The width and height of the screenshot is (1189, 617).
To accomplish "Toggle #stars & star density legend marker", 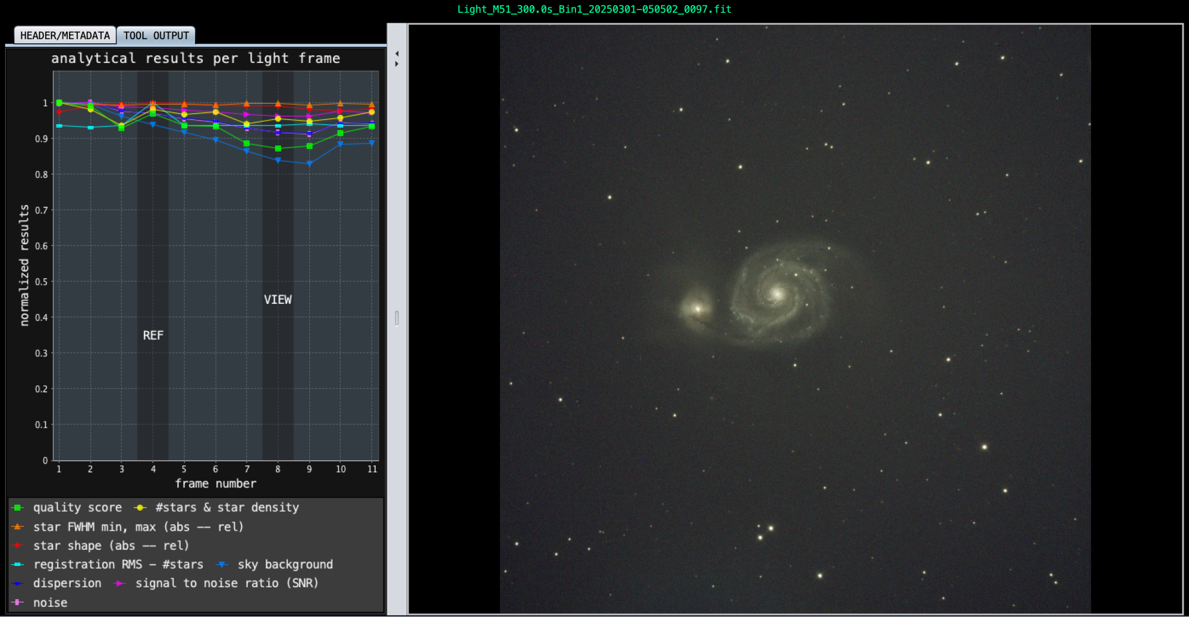I will [x=140, y=508].
